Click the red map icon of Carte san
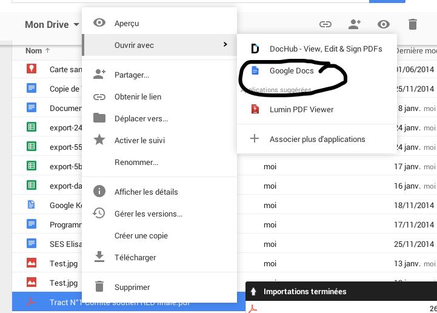This screenshot has width=437, height=313. 32,69
